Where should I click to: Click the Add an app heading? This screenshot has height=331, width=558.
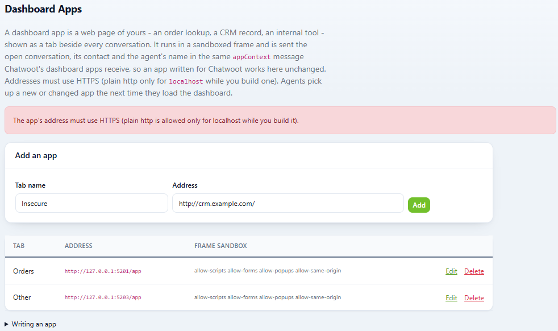click(x=36, y=155)
